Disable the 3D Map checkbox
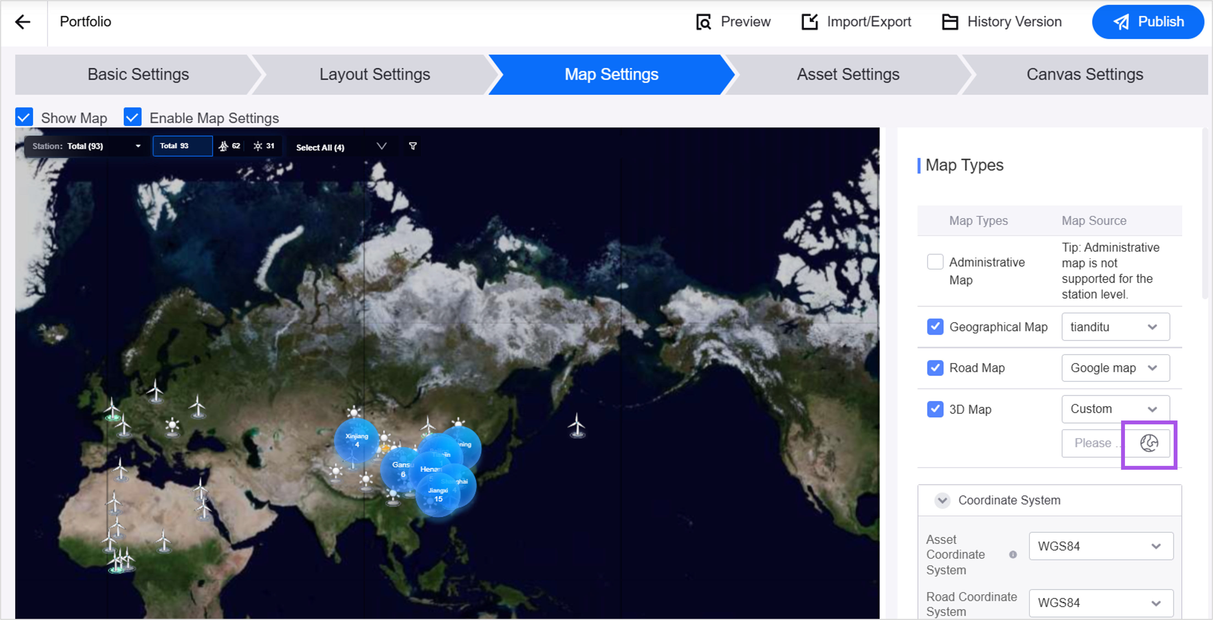1213x620 pixels. point(935,409)
